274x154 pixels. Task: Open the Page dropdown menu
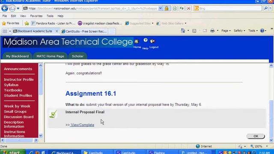point(226,31)
